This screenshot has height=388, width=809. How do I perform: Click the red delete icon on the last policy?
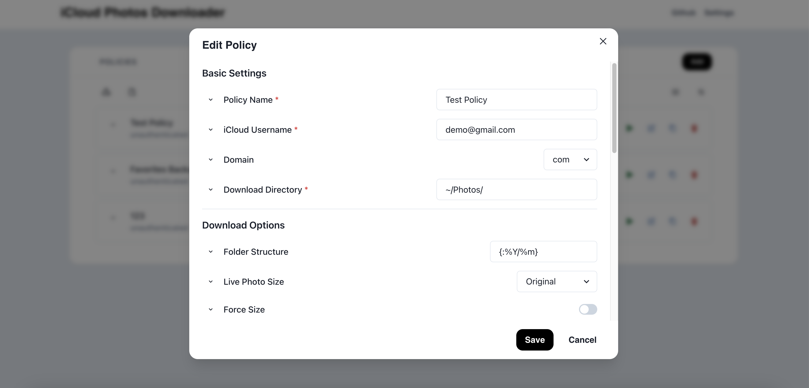(x=694, y=221)
